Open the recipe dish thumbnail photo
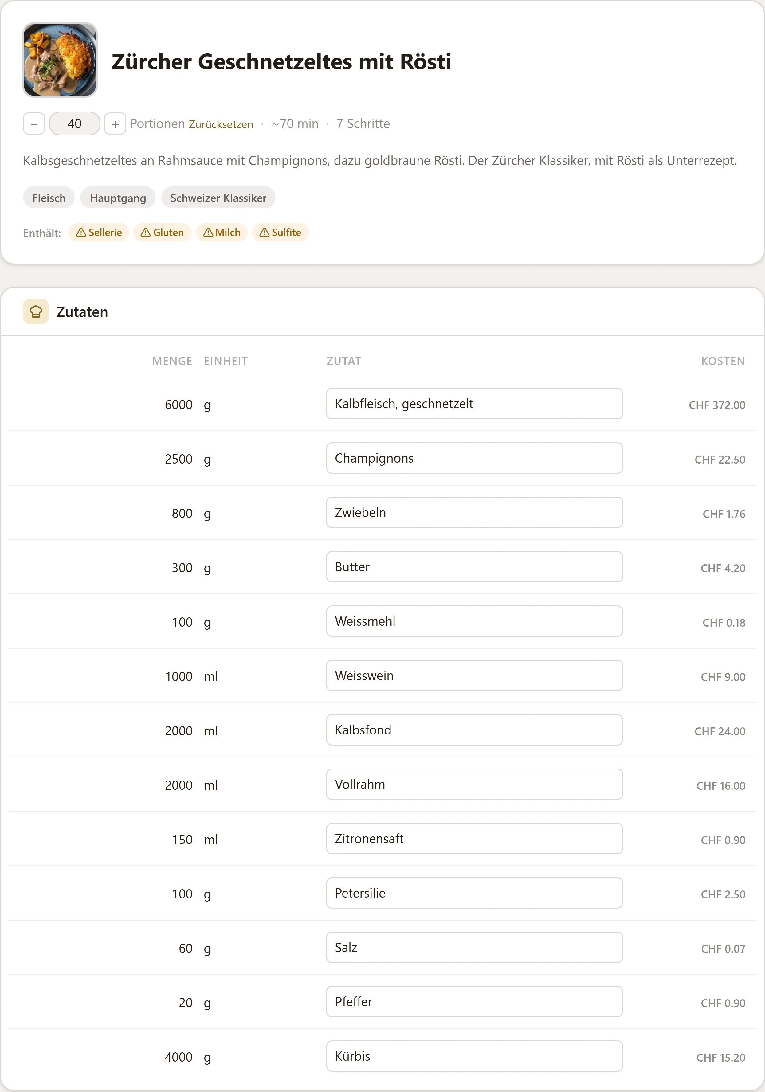This screenshot has height=1092, width=765. 60,60
